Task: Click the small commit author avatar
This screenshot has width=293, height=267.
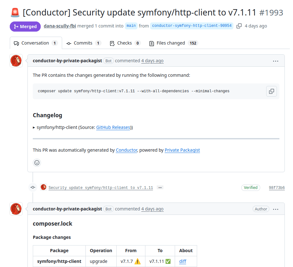Action: click(x=44, y=187)
